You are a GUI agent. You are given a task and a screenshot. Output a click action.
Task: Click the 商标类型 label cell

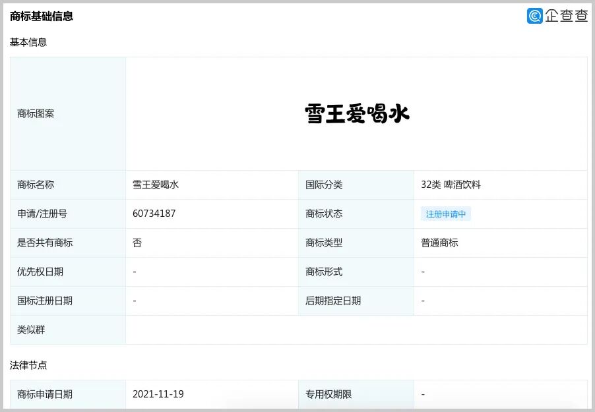click(356, 243)
